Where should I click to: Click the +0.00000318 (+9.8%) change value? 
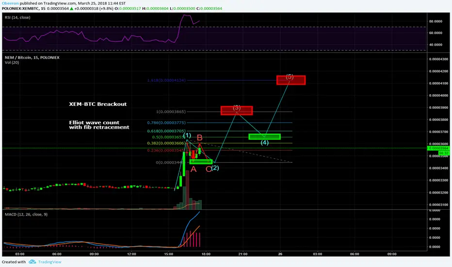pyautogui.click(x=94, y=8)
